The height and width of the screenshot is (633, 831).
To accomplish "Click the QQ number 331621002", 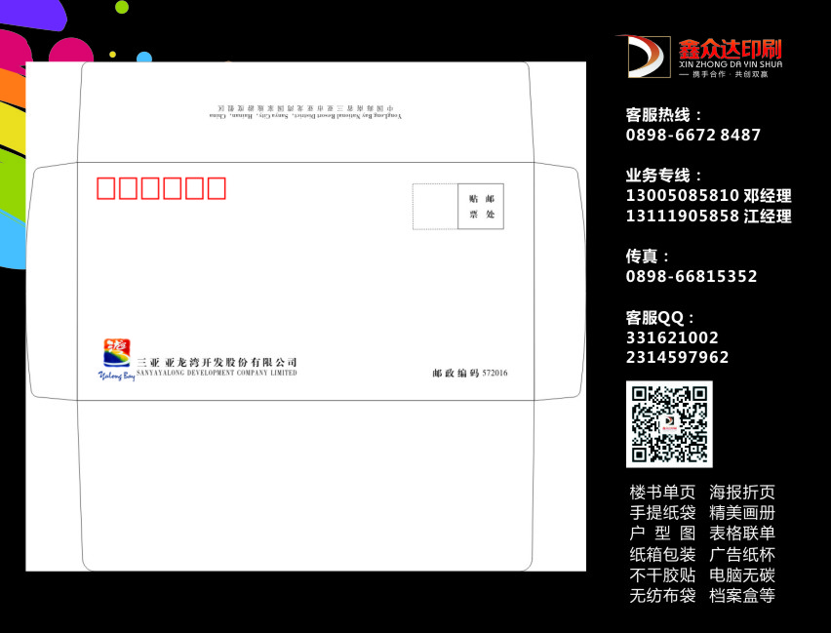I will (x=672, y=337).
